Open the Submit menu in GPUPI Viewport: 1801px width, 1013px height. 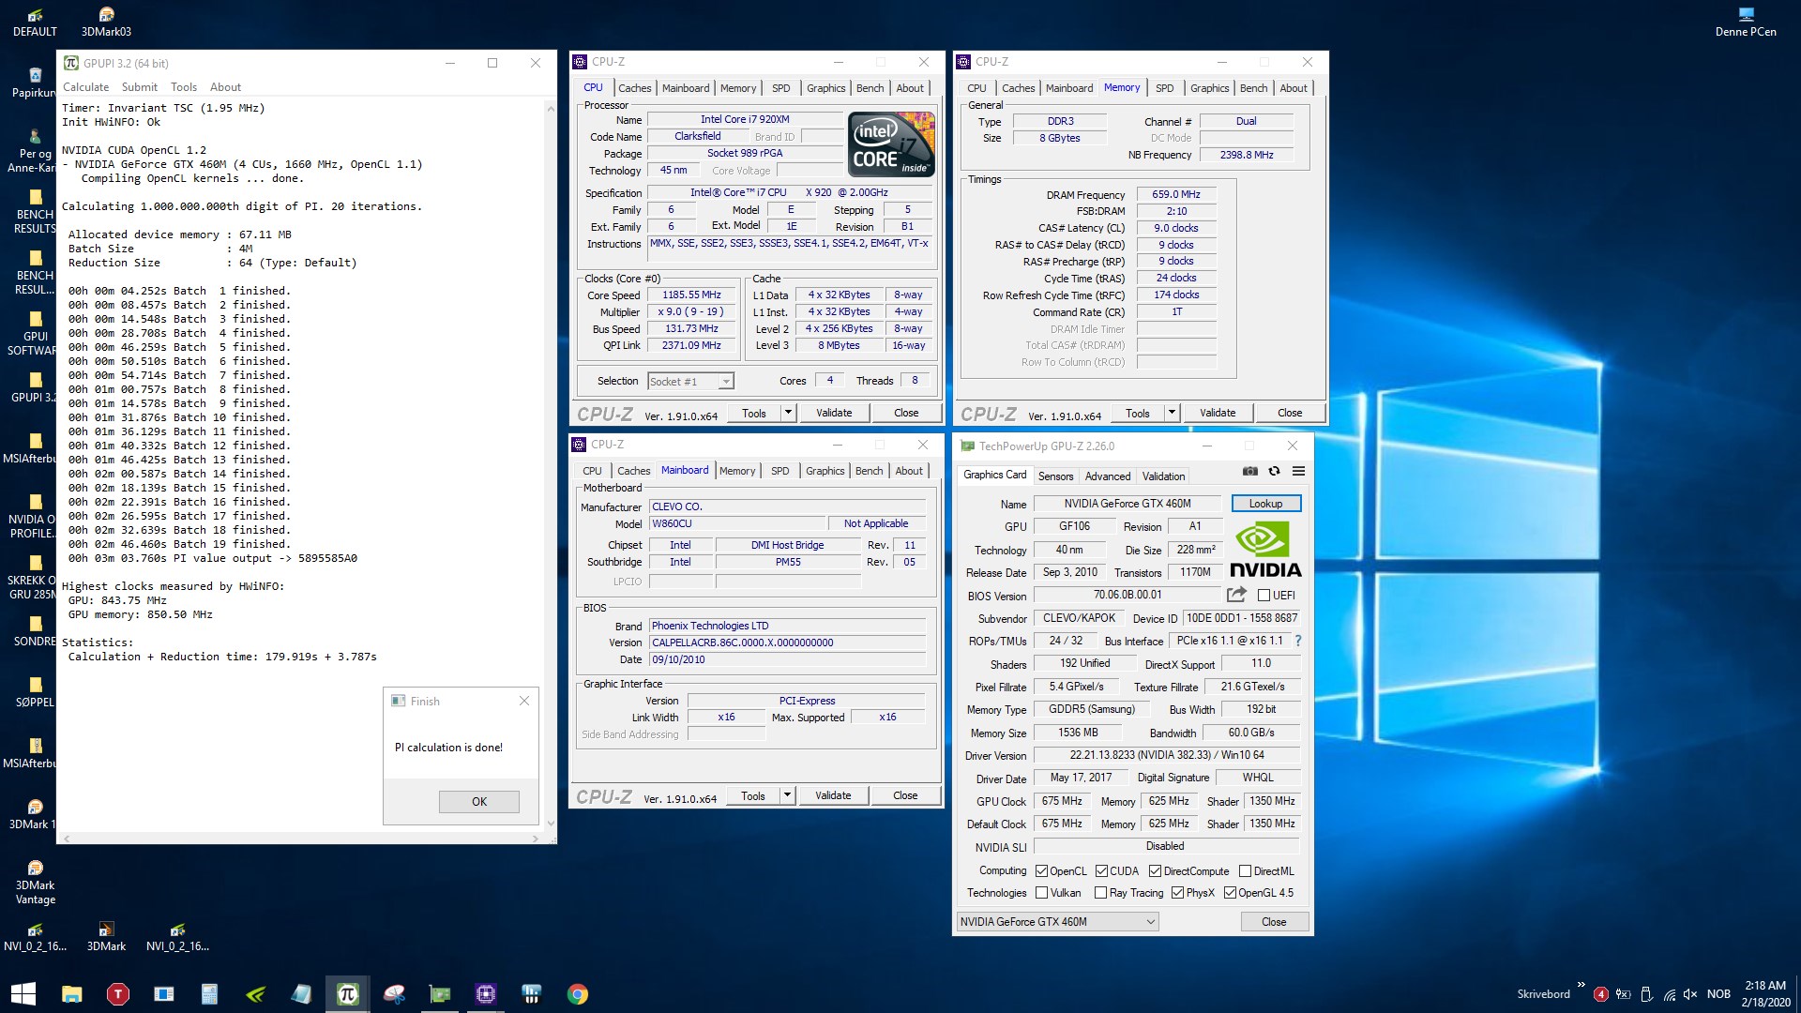139,87
